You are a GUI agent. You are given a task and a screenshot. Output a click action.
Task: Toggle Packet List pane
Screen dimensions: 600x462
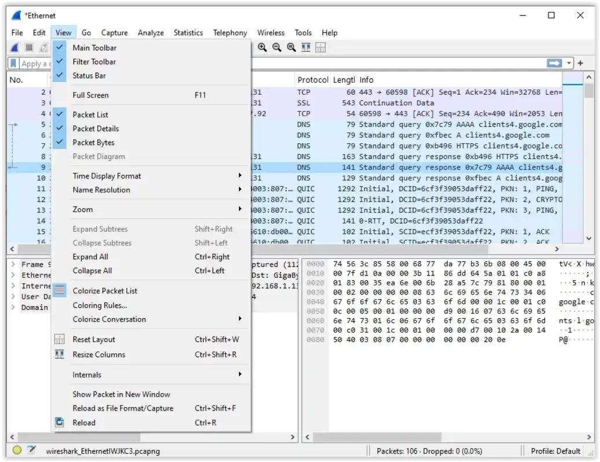[x=151, y=114]
